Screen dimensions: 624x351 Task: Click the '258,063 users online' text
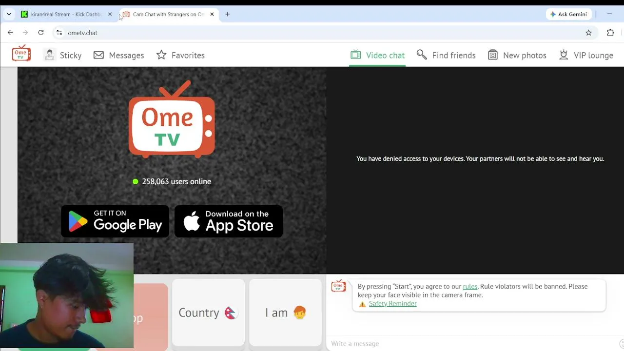pyautogui.click(x=176, y=181)
